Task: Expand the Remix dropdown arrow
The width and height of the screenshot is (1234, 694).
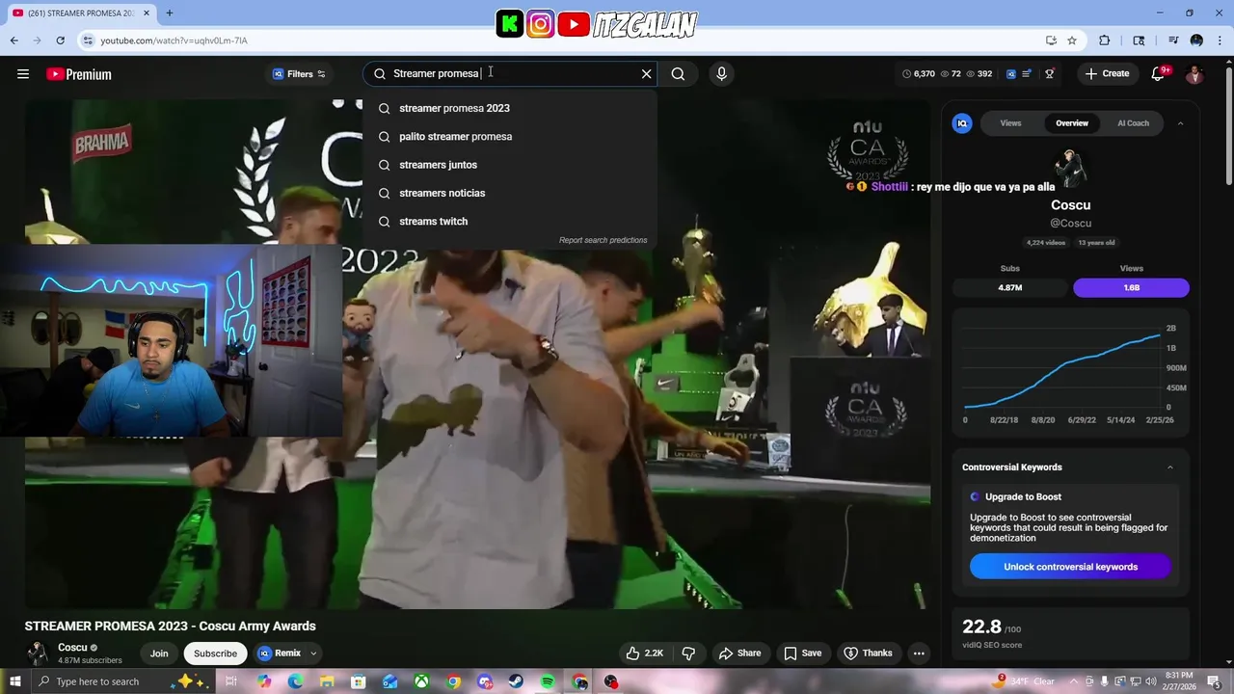Action: click(x=313, y=654)
